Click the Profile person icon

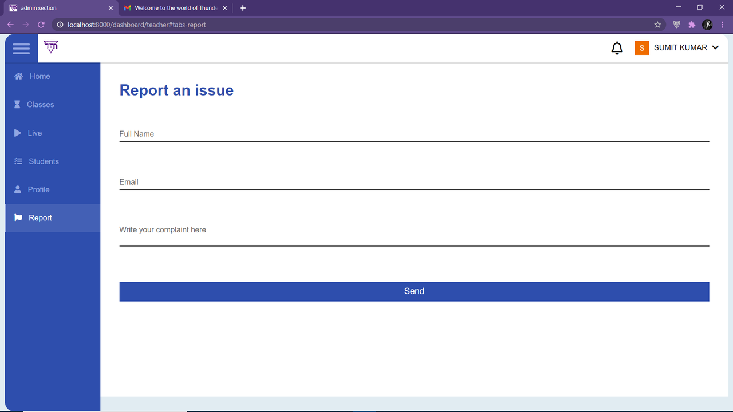click(18, 189)
